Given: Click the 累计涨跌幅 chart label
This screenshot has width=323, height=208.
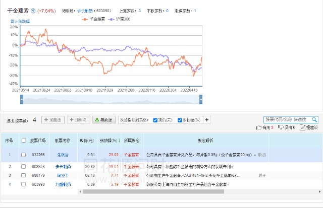Looking at the screenshot, I should 20,21.
